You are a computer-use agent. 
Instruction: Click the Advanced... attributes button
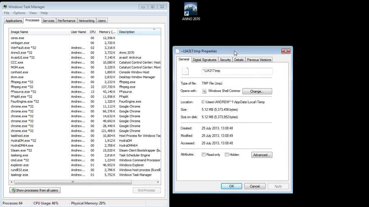[x=262, y=155]
